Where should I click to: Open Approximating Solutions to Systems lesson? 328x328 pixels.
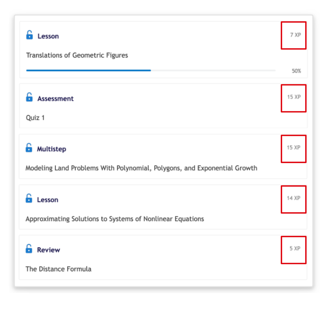115,219
